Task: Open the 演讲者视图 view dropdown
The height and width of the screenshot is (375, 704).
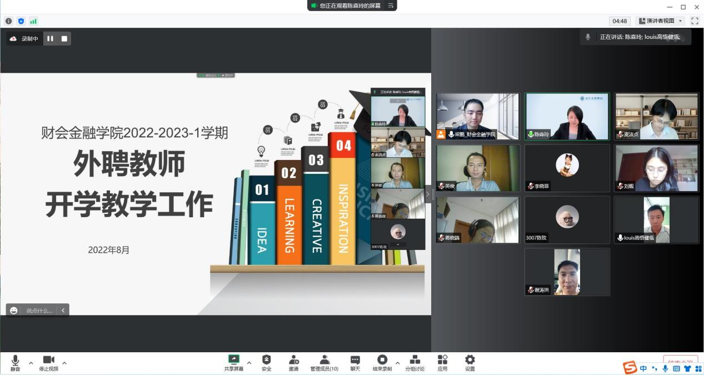Action: coord(661,21)
